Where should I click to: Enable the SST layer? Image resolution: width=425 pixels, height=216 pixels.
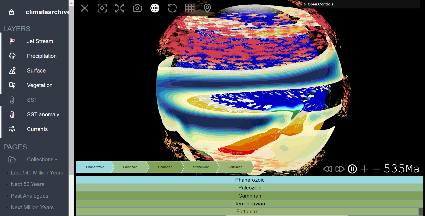coord(32,100)
